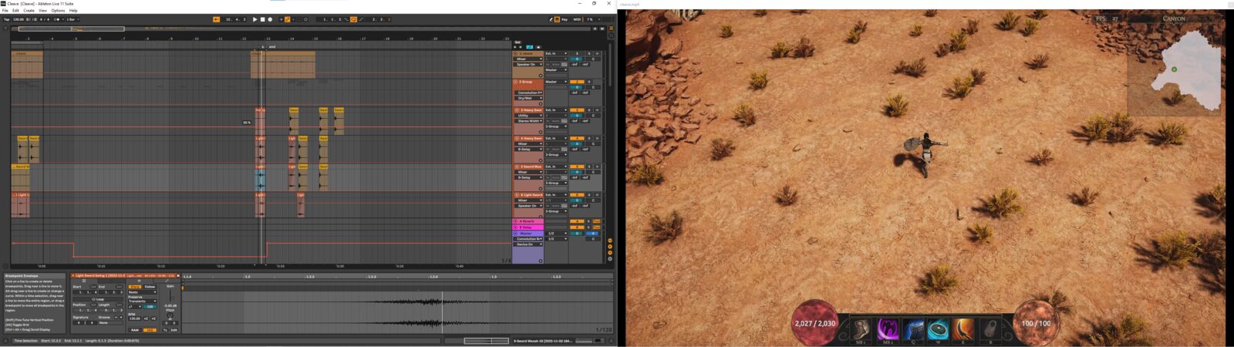Viewport: 1234px width, 347px height.
Task: Toggle the orange Automation Arm icon
Action: tap(287, 19)
